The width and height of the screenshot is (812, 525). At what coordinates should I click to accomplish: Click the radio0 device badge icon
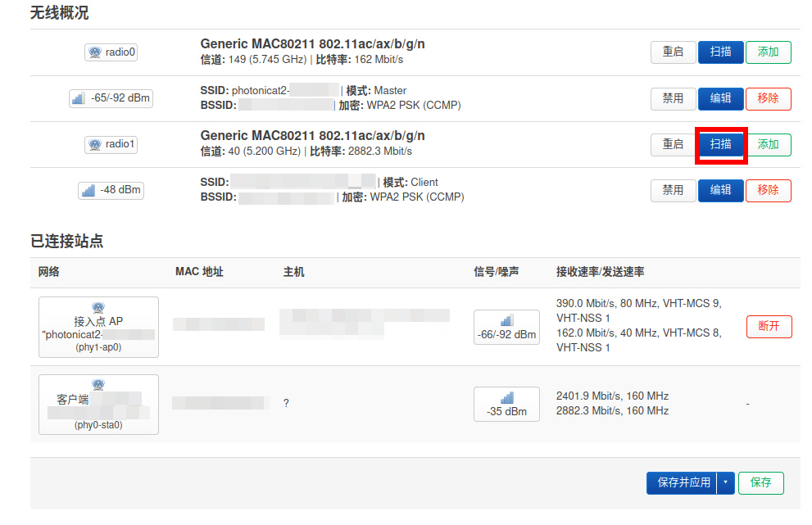click(x=111, y=52)
